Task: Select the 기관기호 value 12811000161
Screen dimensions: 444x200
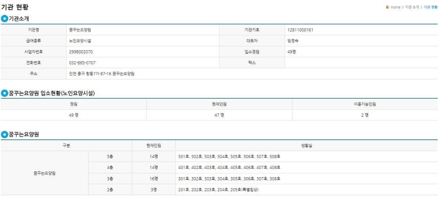Action: pyautogui.click(x=300, y=30)
